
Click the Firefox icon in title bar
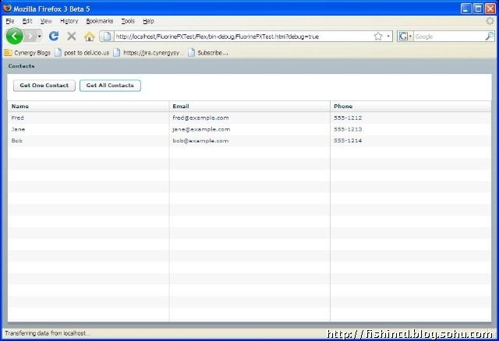point(7,8)
